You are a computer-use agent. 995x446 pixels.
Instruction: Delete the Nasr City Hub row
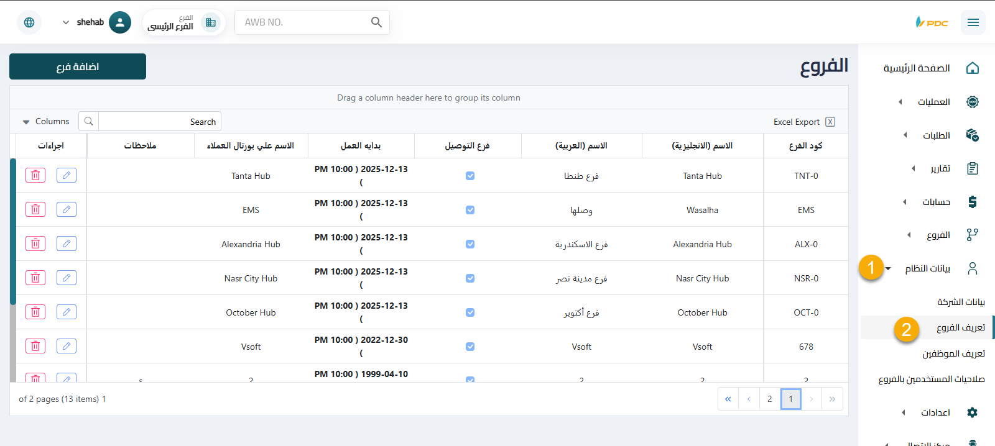[35, 278]
